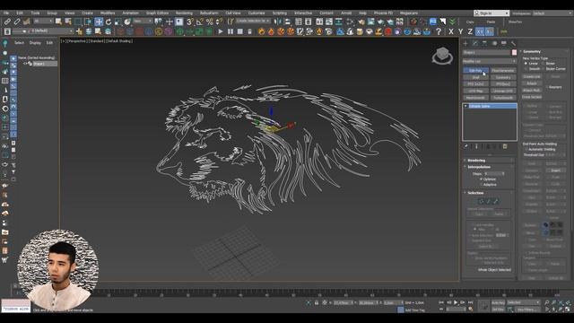Open the Utilities wrench panel tab
The width and height of the screenshot is (574, 323).
tap(513, 43)
